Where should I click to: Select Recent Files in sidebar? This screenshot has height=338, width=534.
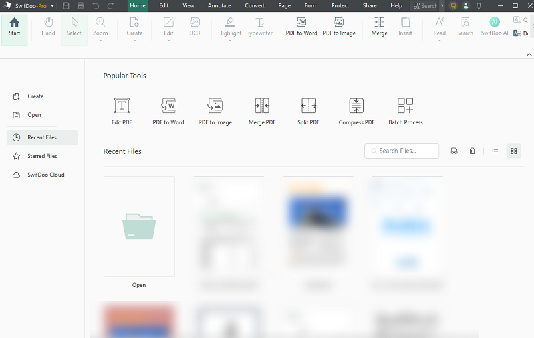coord(43,137)
